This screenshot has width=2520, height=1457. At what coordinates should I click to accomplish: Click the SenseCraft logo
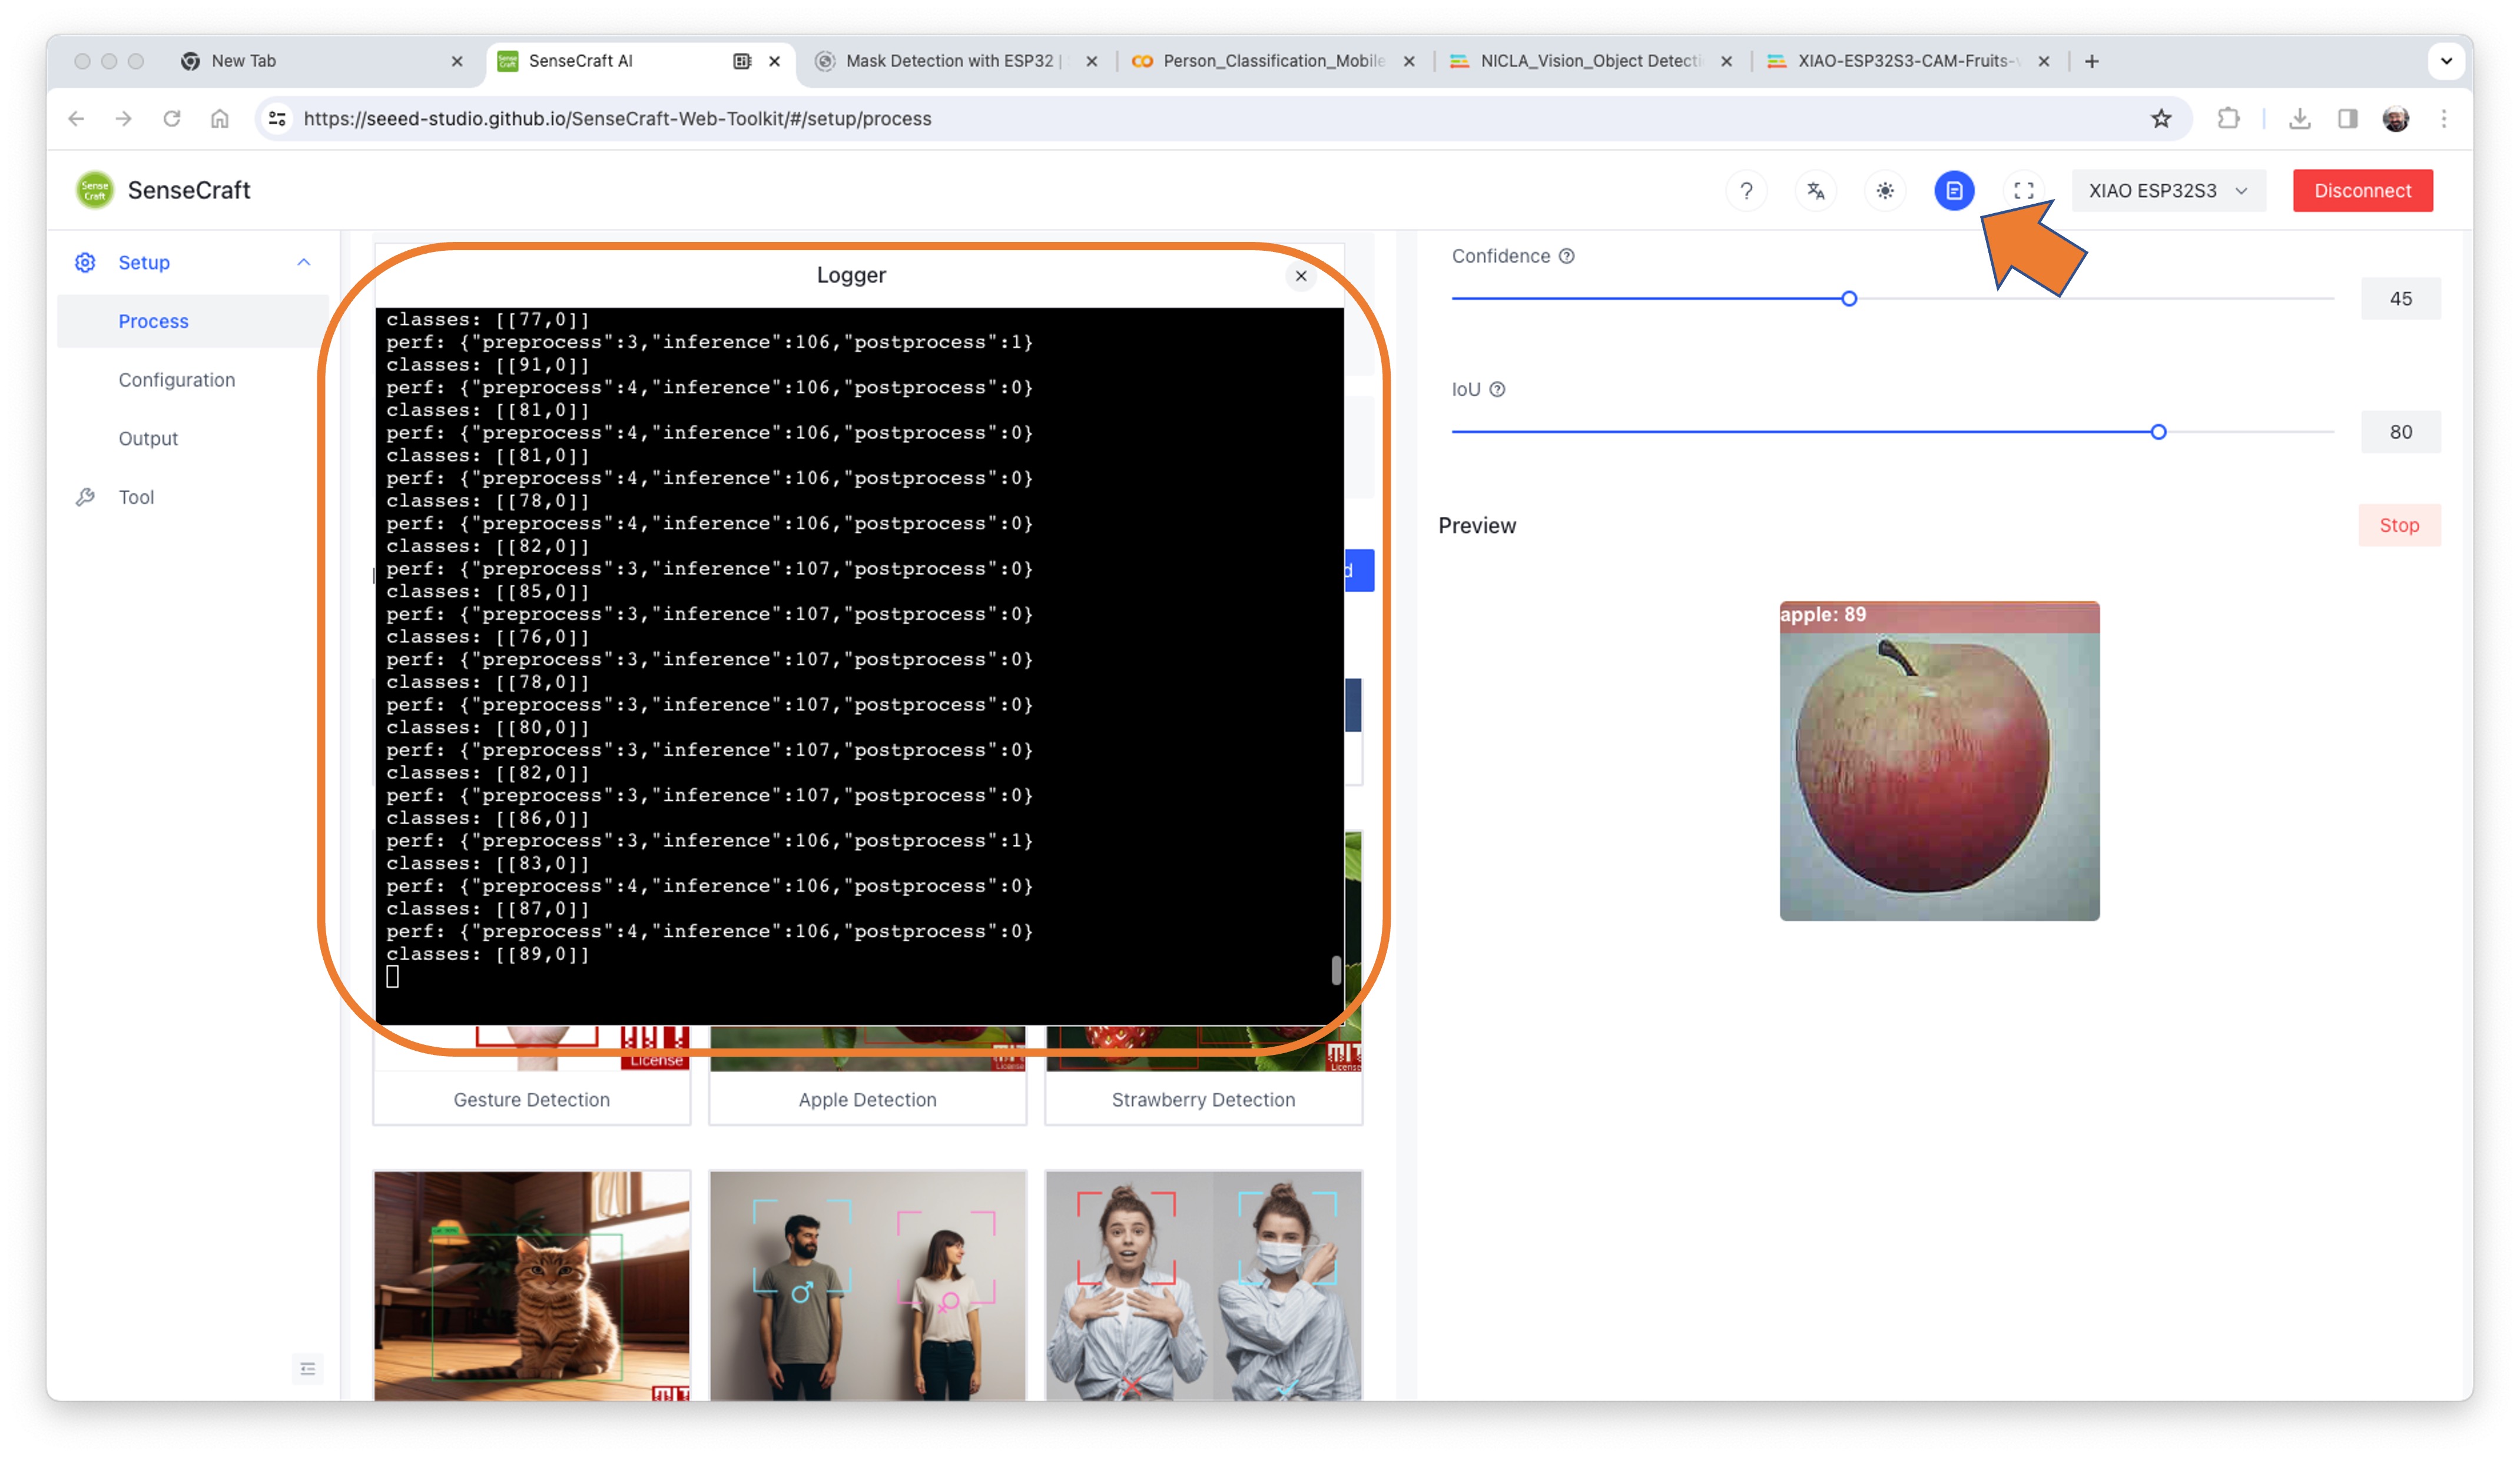coord(94,190)
